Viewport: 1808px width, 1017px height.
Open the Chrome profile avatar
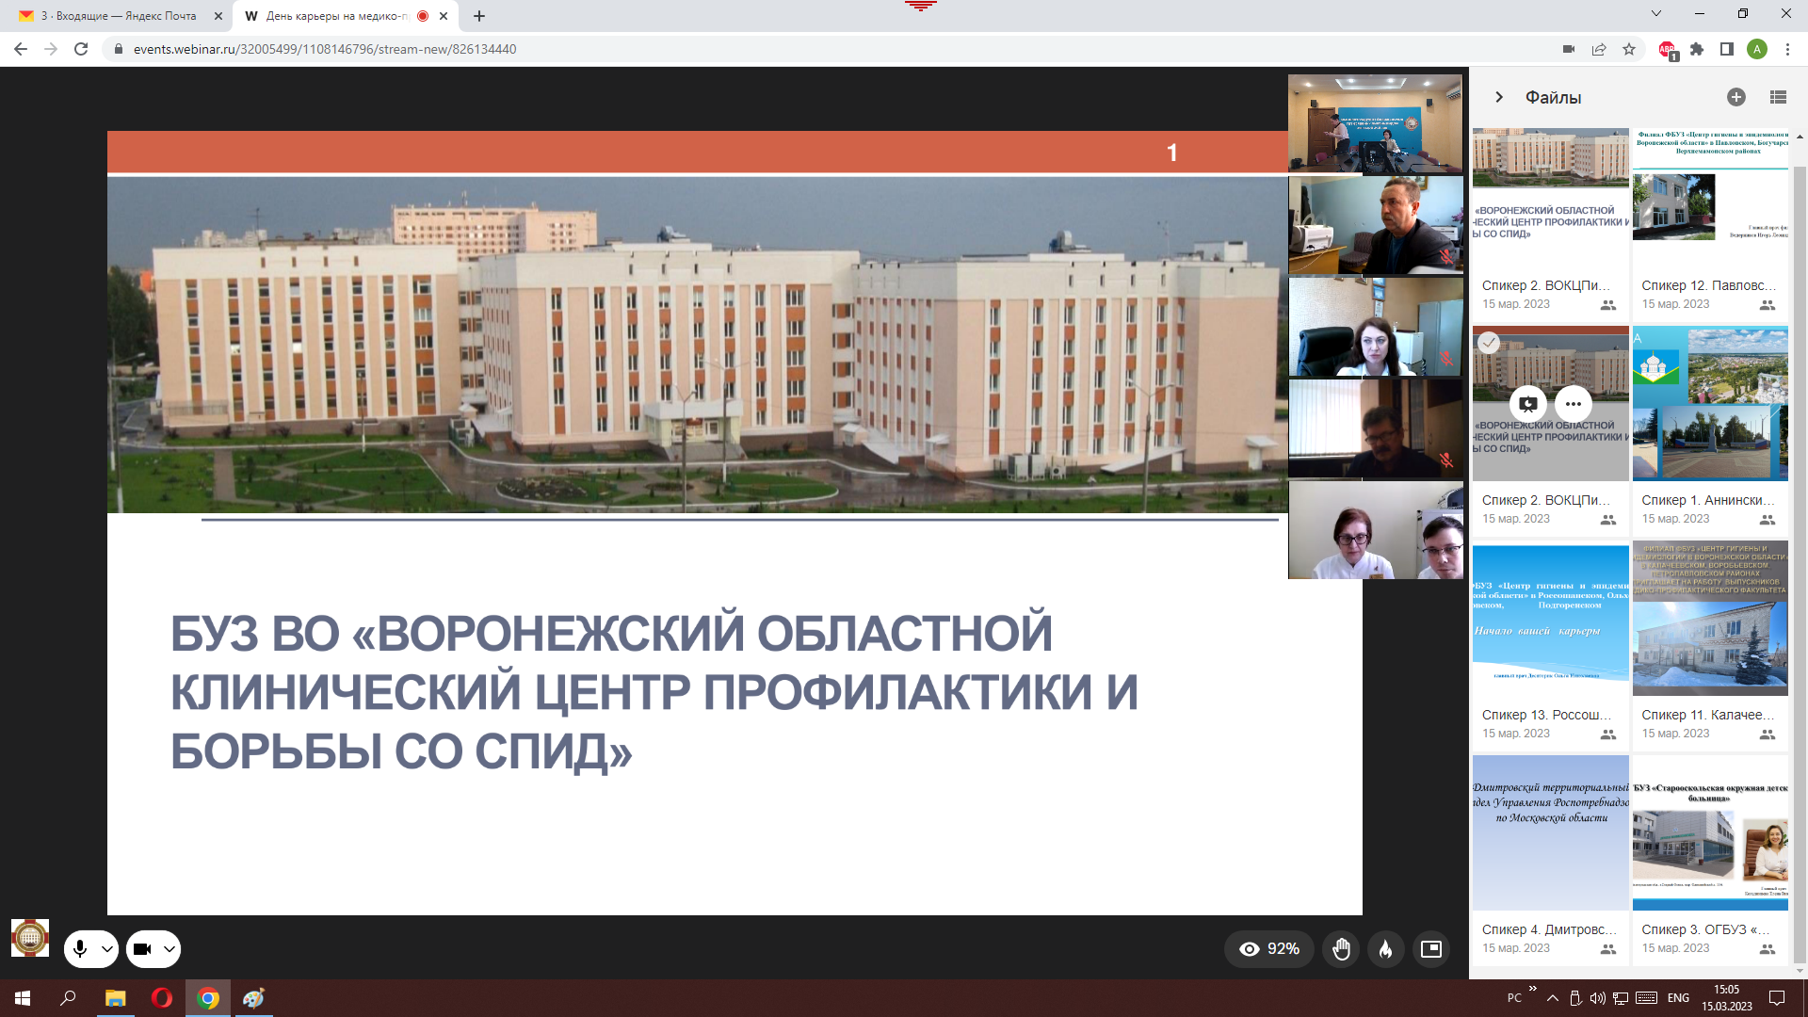1757,49
